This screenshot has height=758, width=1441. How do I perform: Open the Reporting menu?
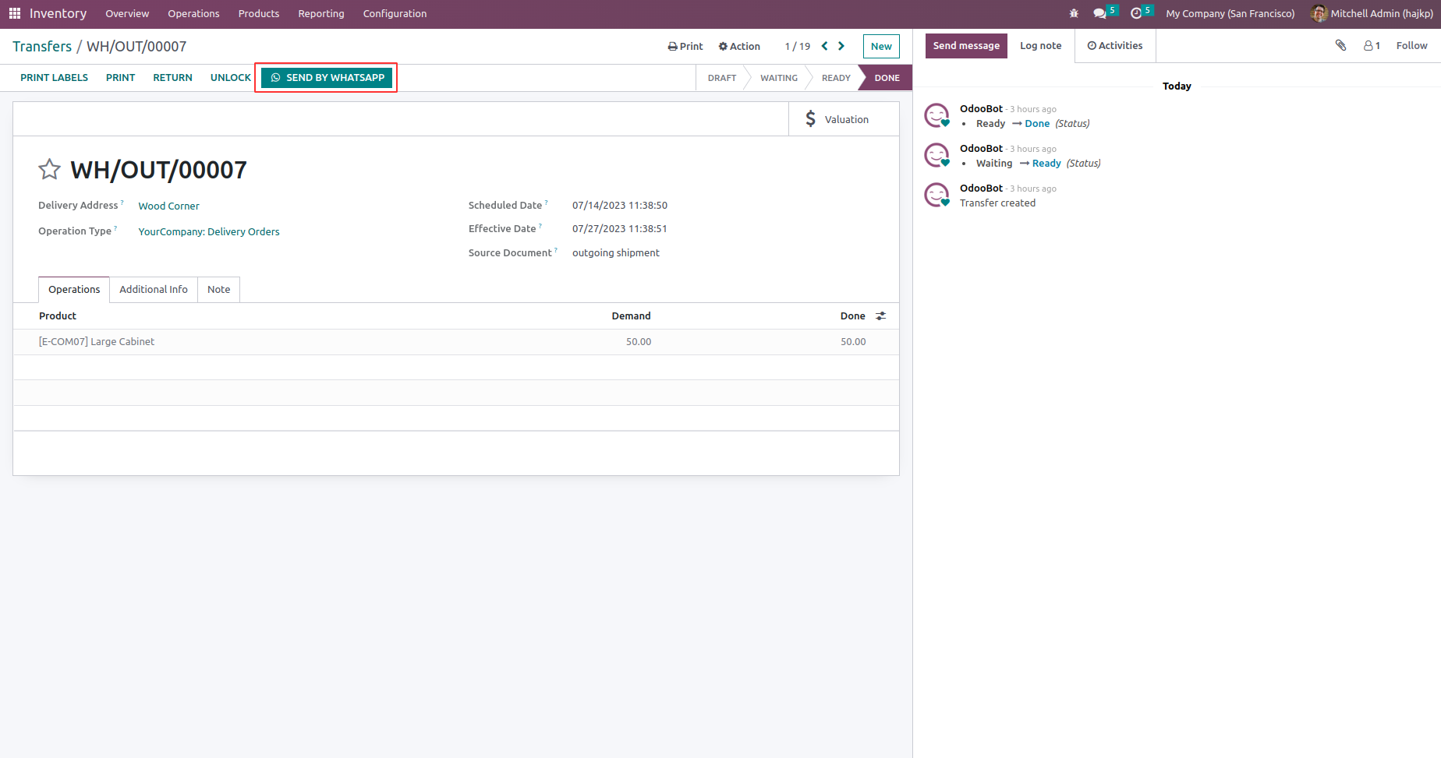[321, 13]
